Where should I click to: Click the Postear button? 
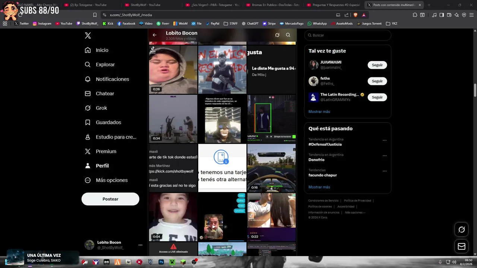tap(110, 199)
